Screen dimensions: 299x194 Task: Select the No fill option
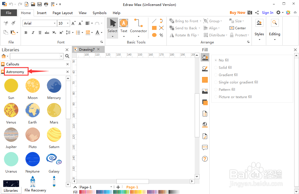pyautogui.click(x=221, y=60)
